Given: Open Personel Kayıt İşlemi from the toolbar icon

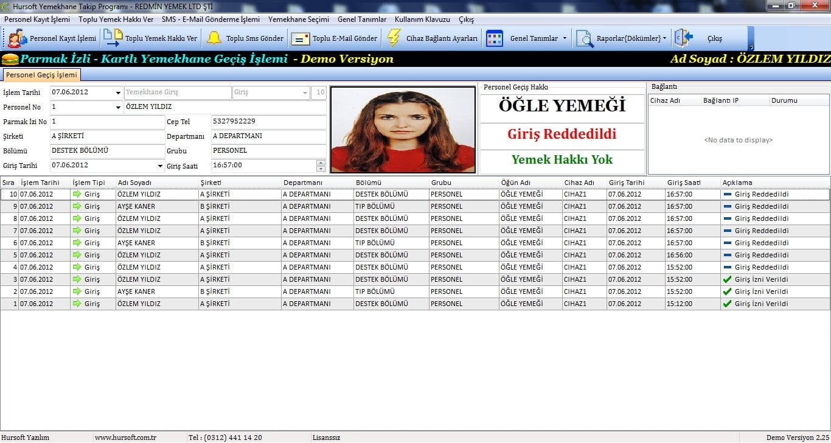Looking at the screenshot, I should tap(17, 38).
